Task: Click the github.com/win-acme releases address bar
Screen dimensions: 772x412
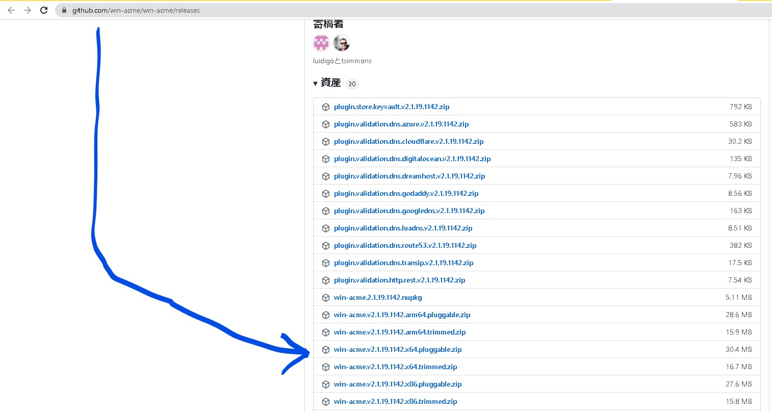Action: (x=413, y=10)
